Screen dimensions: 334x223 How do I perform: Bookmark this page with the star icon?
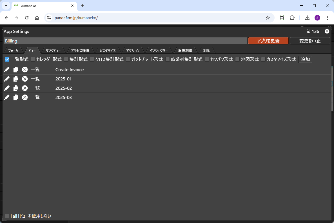[x=268, y=18]
